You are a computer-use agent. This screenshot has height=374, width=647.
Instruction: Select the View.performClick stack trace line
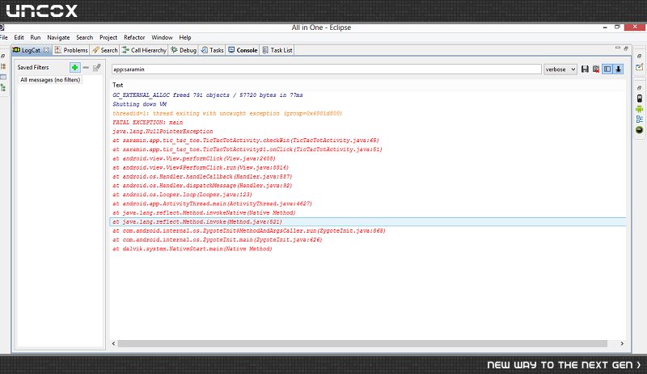point(194,159)
